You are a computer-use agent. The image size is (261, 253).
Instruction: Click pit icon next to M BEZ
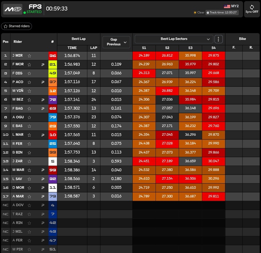[x=43, y=100]
